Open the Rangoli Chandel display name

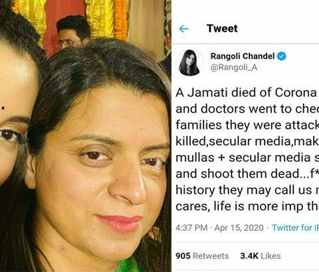click(243, 56)
